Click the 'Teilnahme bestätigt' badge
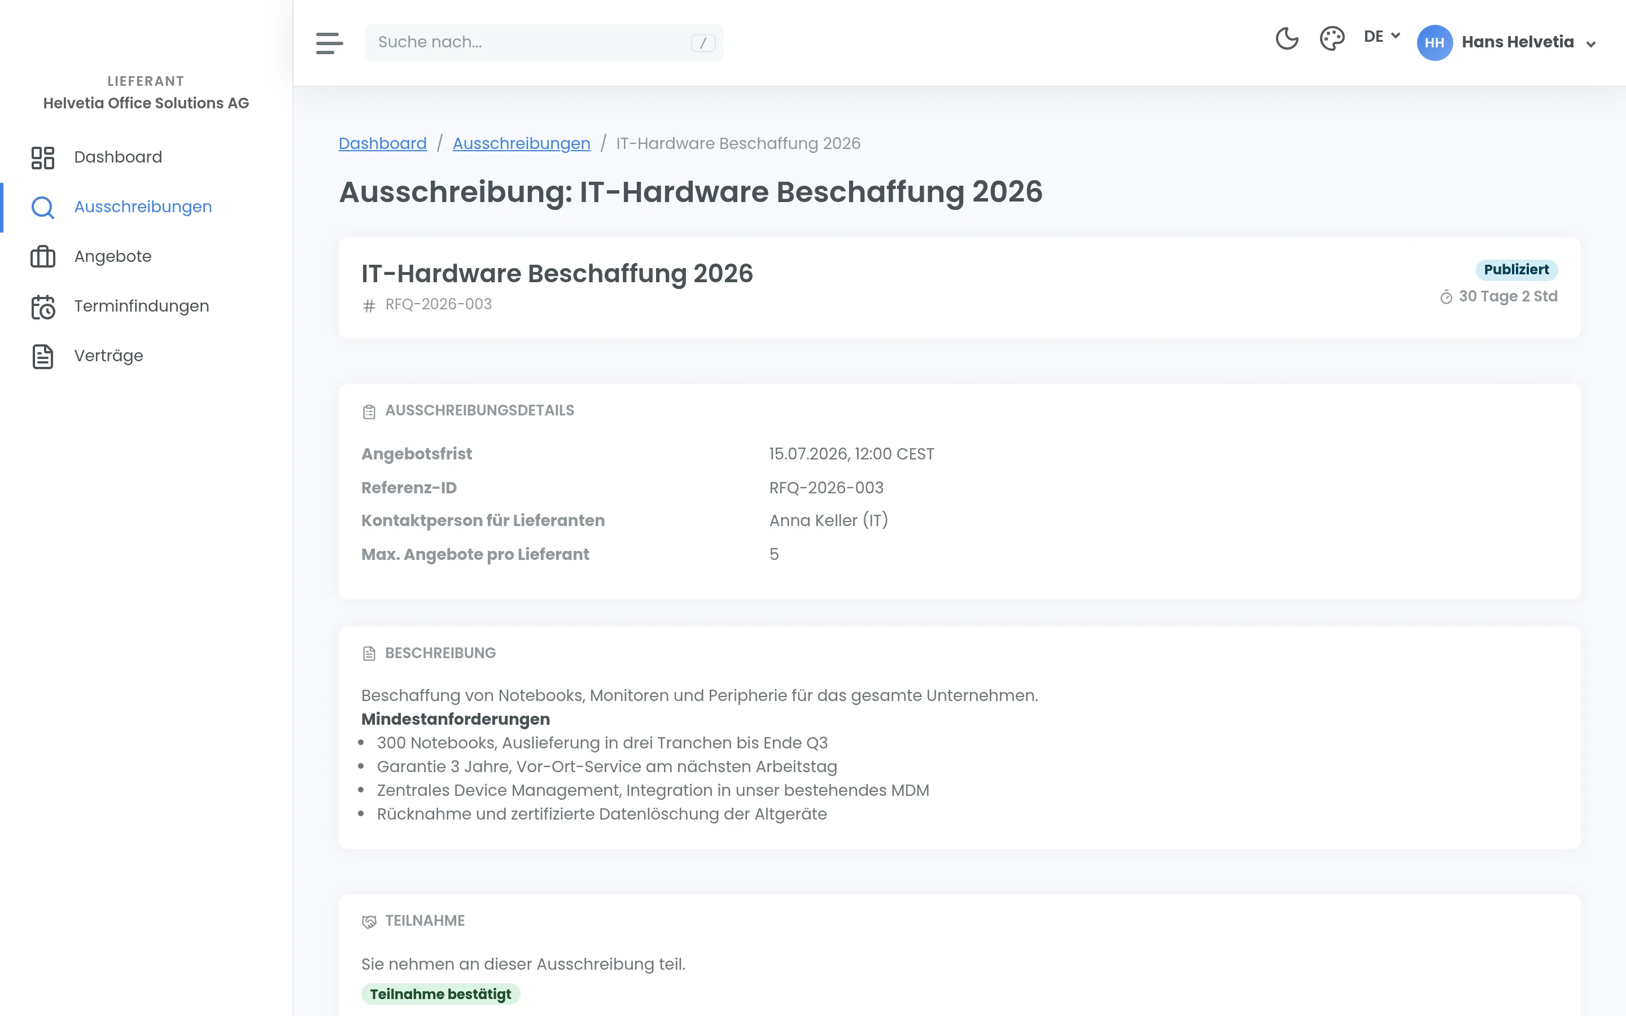1626x1016 pixels. (441, 994)
